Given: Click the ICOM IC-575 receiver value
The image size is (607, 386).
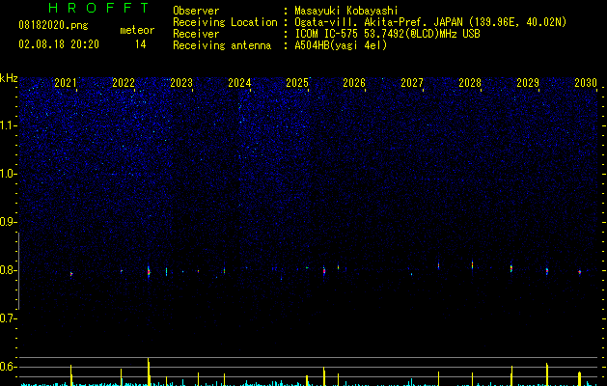Looking at the screenshot, I should click(x=387, y=34).
